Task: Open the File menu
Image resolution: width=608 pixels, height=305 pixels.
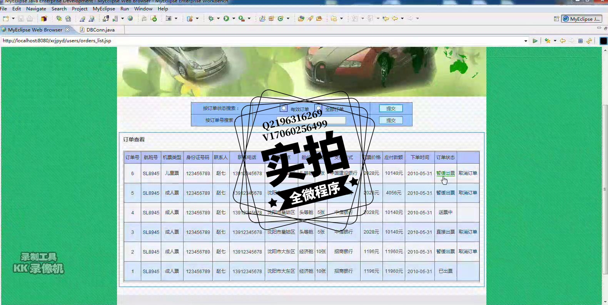Action: [4, 8]
